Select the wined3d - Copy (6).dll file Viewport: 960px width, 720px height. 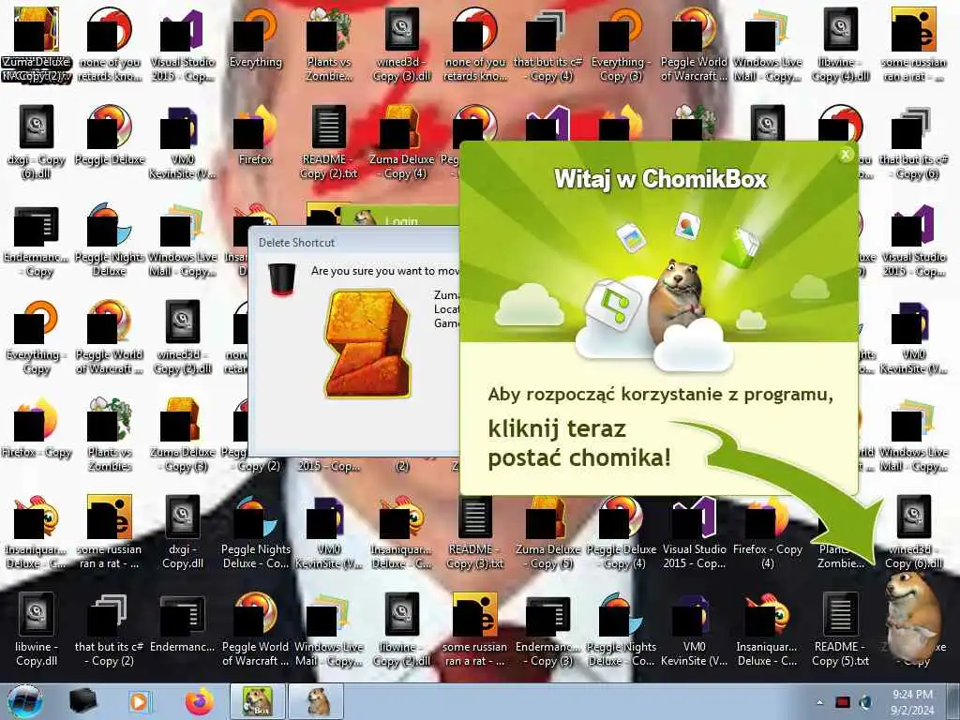[913, 532]
